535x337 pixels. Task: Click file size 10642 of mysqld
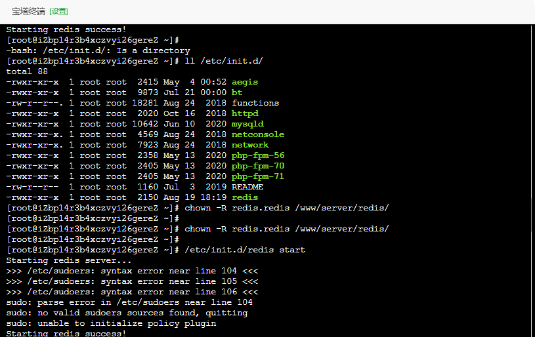[145, 124]
